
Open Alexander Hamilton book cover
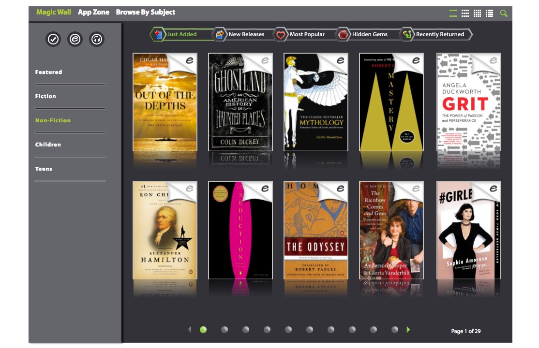[165, 230]
